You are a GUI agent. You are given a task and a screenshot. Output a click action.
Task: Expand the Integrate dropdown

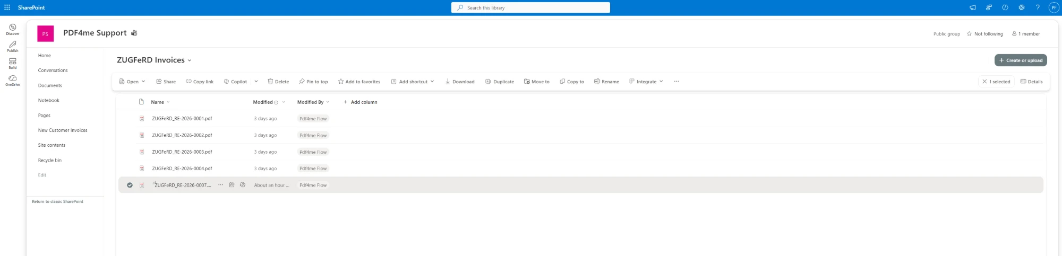coord(661,82)
